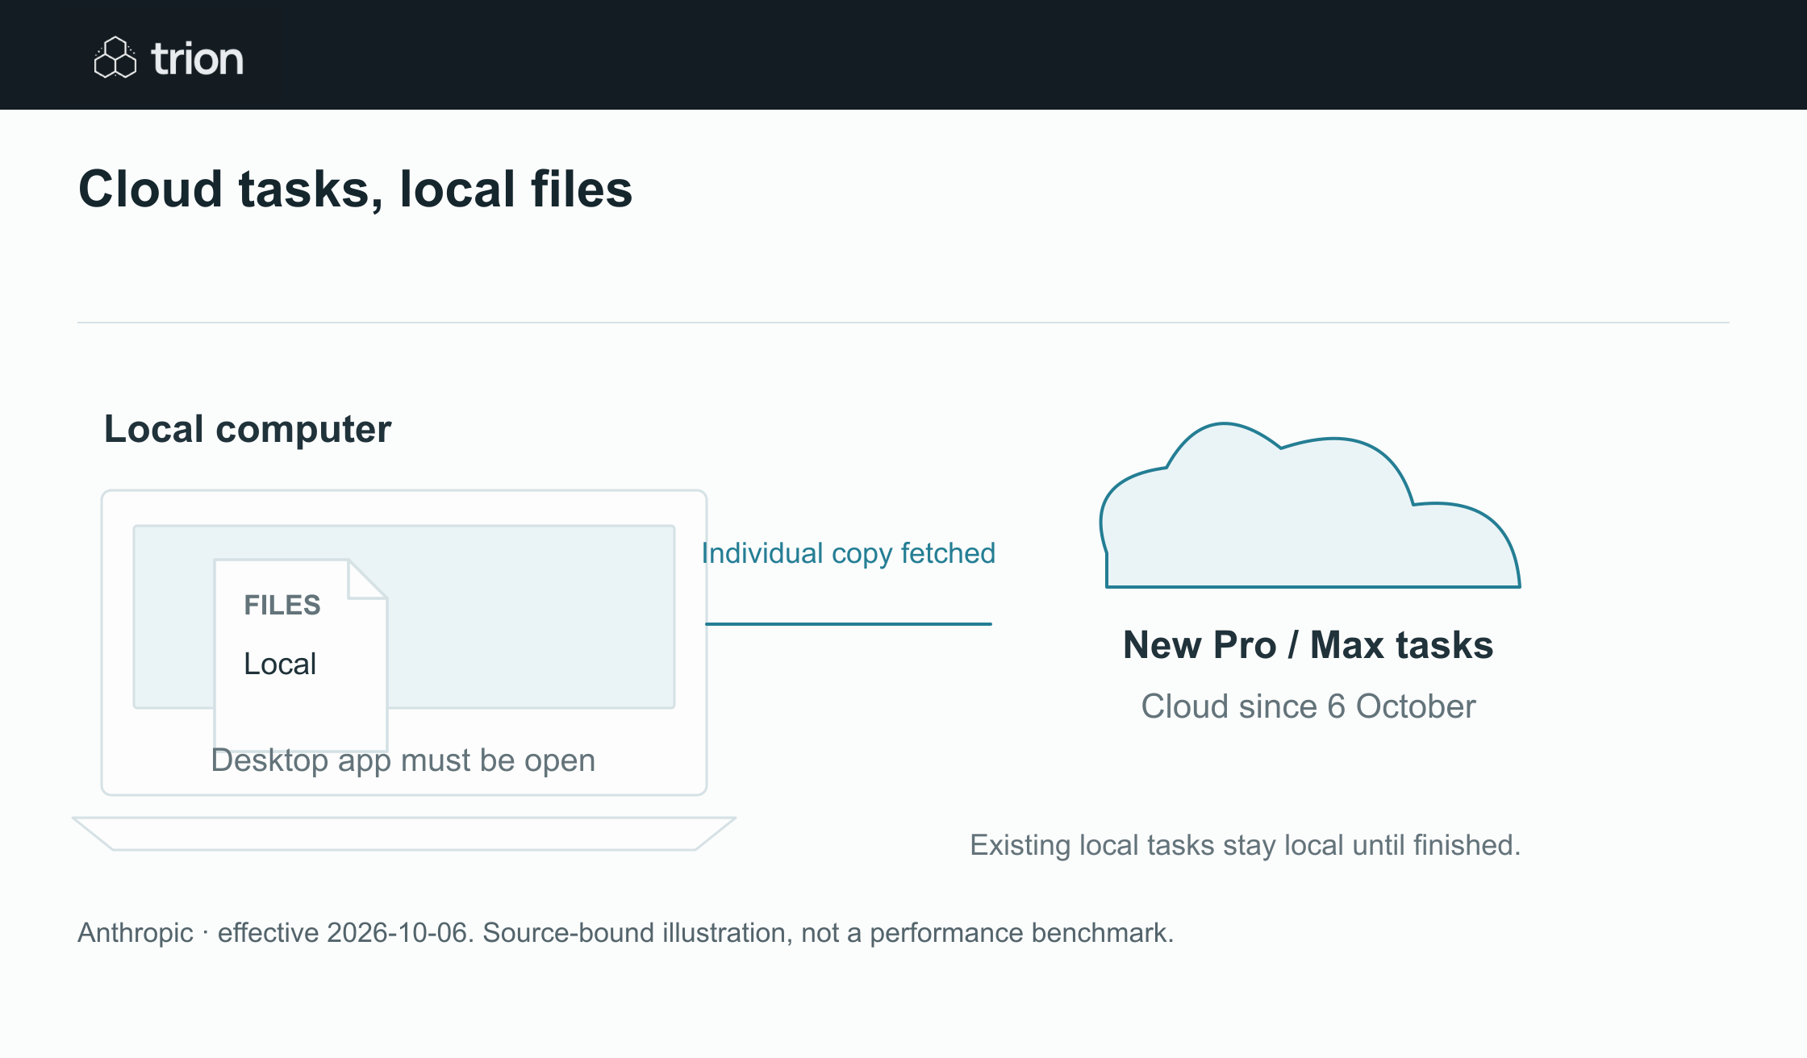Click the 'Local' text on document

click(280, 664)
